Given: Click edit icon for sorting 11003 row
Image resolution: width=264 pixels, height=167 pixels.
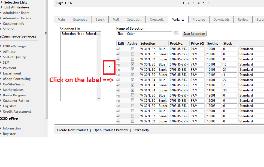Looking at the screenshot, I should (x=119, y=90).
